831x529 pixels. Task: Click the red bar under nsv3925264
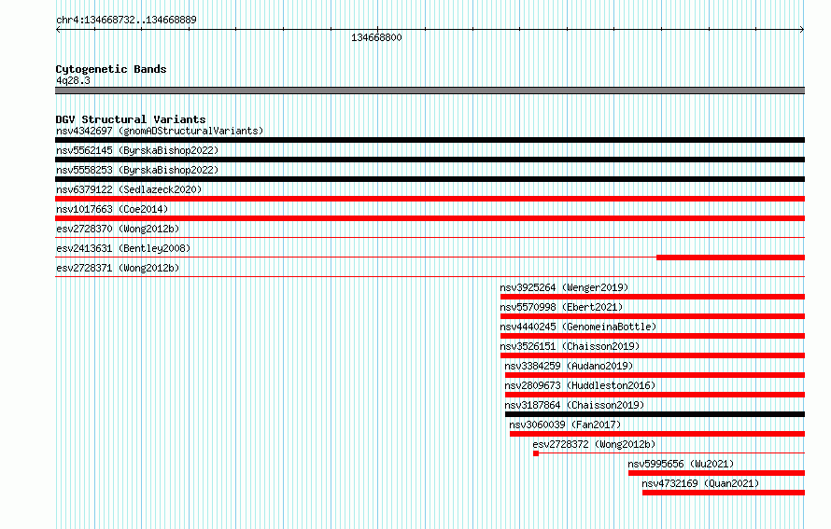click(653, 297)
